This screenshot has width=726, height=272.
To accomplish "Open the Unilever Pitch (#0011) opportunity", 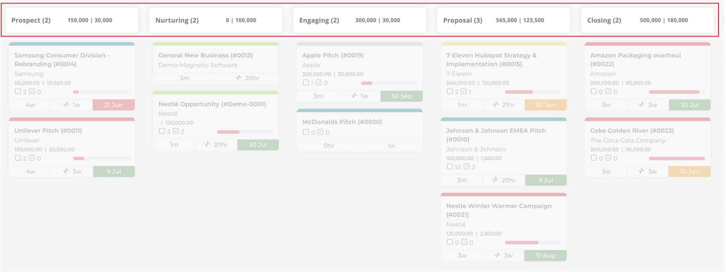I will point(48,131).
